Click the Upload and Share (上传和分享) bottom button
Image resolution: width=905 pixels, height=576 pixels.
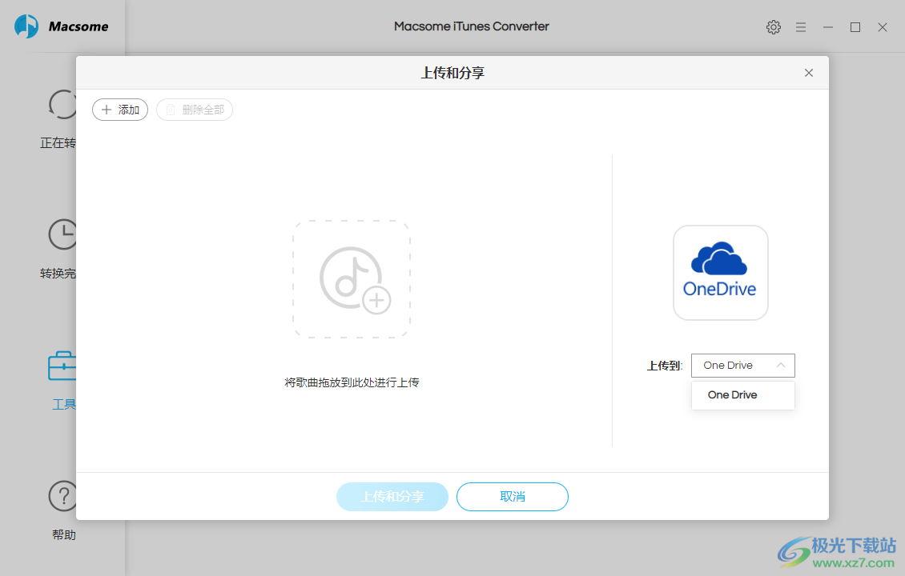coord(392,497)
